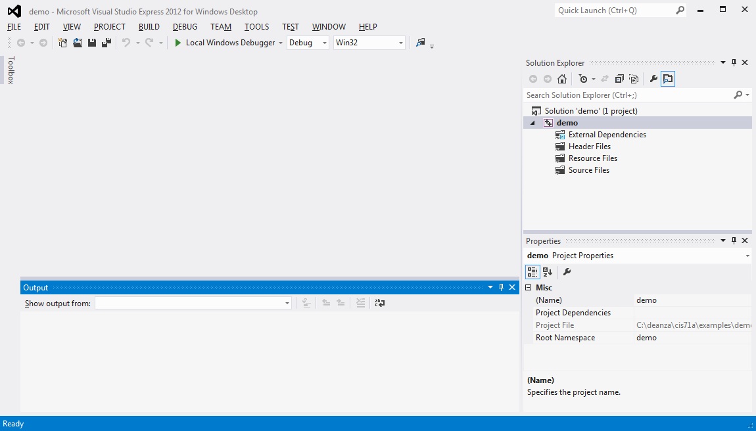
Task: Open the Undo history dropdown arrow
Action: [x=137, y=43]
